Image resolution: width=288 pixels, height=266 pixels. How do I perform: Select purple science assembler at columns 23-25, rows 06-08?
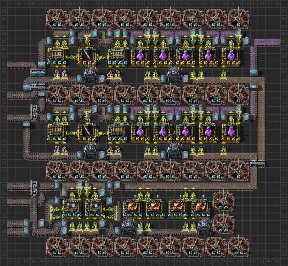tap(186, 57)
